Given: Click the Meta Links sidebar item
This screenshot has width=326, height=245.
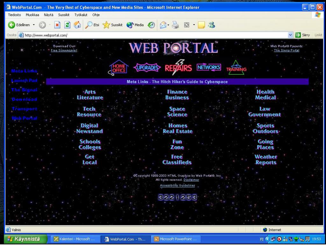Looking at the screenshot, I should 24,71.
